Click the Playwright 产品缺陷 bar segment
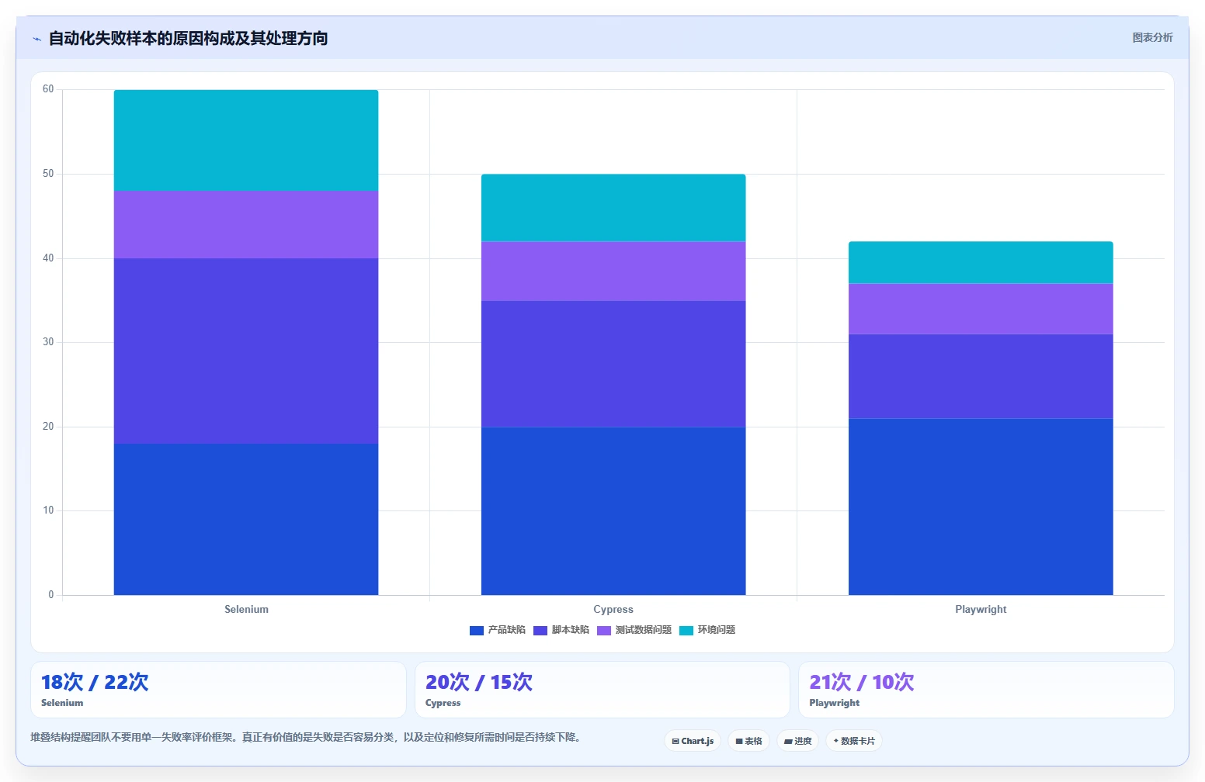This screenshot has height=782, width=1205. [x=981, y=507]
